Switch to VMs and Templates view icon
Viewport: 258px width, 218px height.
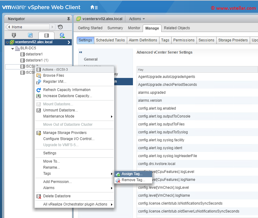click(30, 35)
